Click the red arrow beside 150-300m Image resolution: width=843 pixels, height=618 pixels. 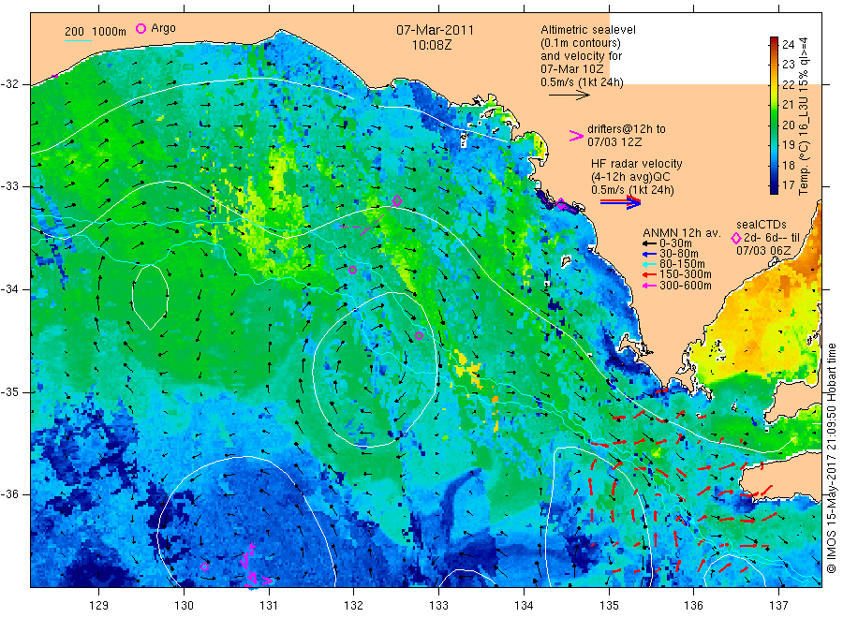pos(649,274)
